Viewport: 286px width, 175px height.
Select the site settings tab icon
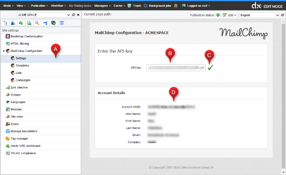tap(62, 23)
